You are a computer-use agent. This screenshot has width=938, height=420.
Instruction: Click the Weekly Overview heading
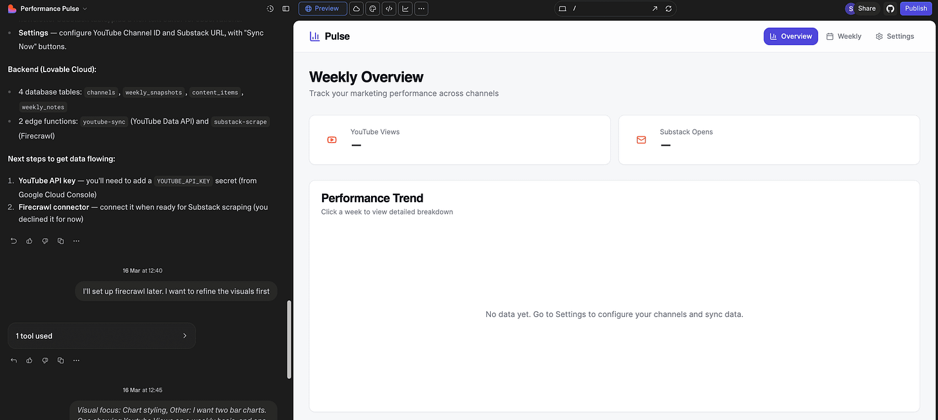[x=367, y=77]
